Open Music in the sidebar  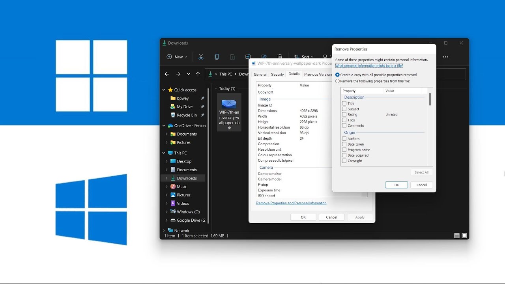[182, 187]
